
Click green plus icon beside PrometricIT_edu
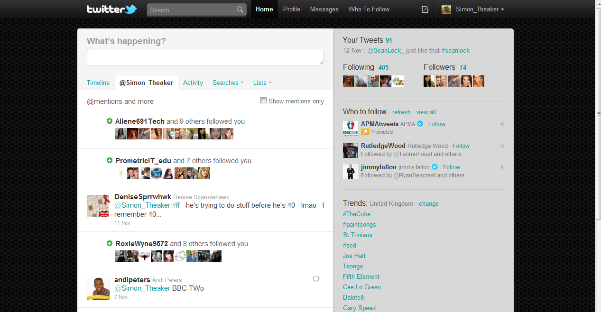[110, 161]
